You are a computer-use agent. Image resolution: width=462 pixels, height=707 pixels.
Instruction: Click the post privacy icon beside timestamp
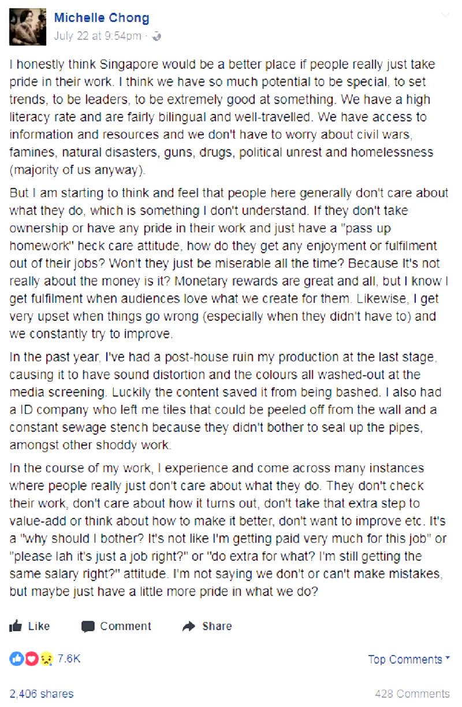pos(156,36)
